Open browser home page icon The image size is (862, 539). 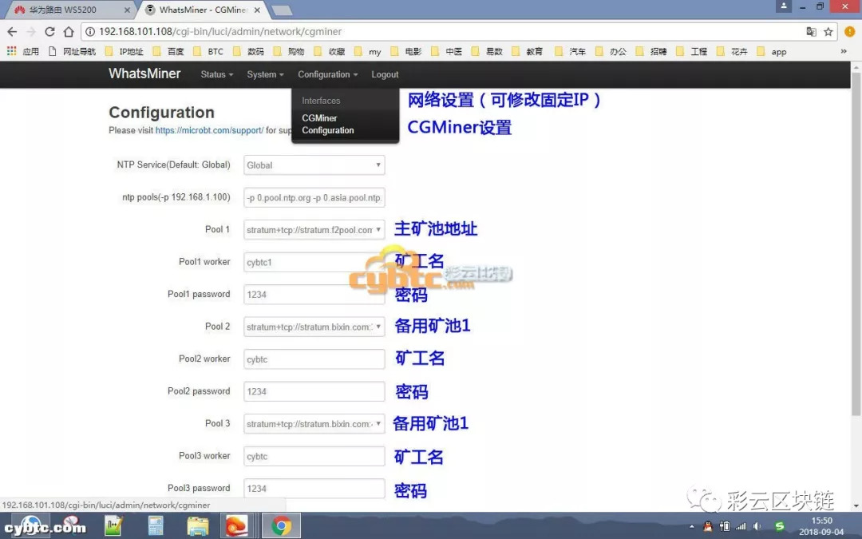(68, 32)
